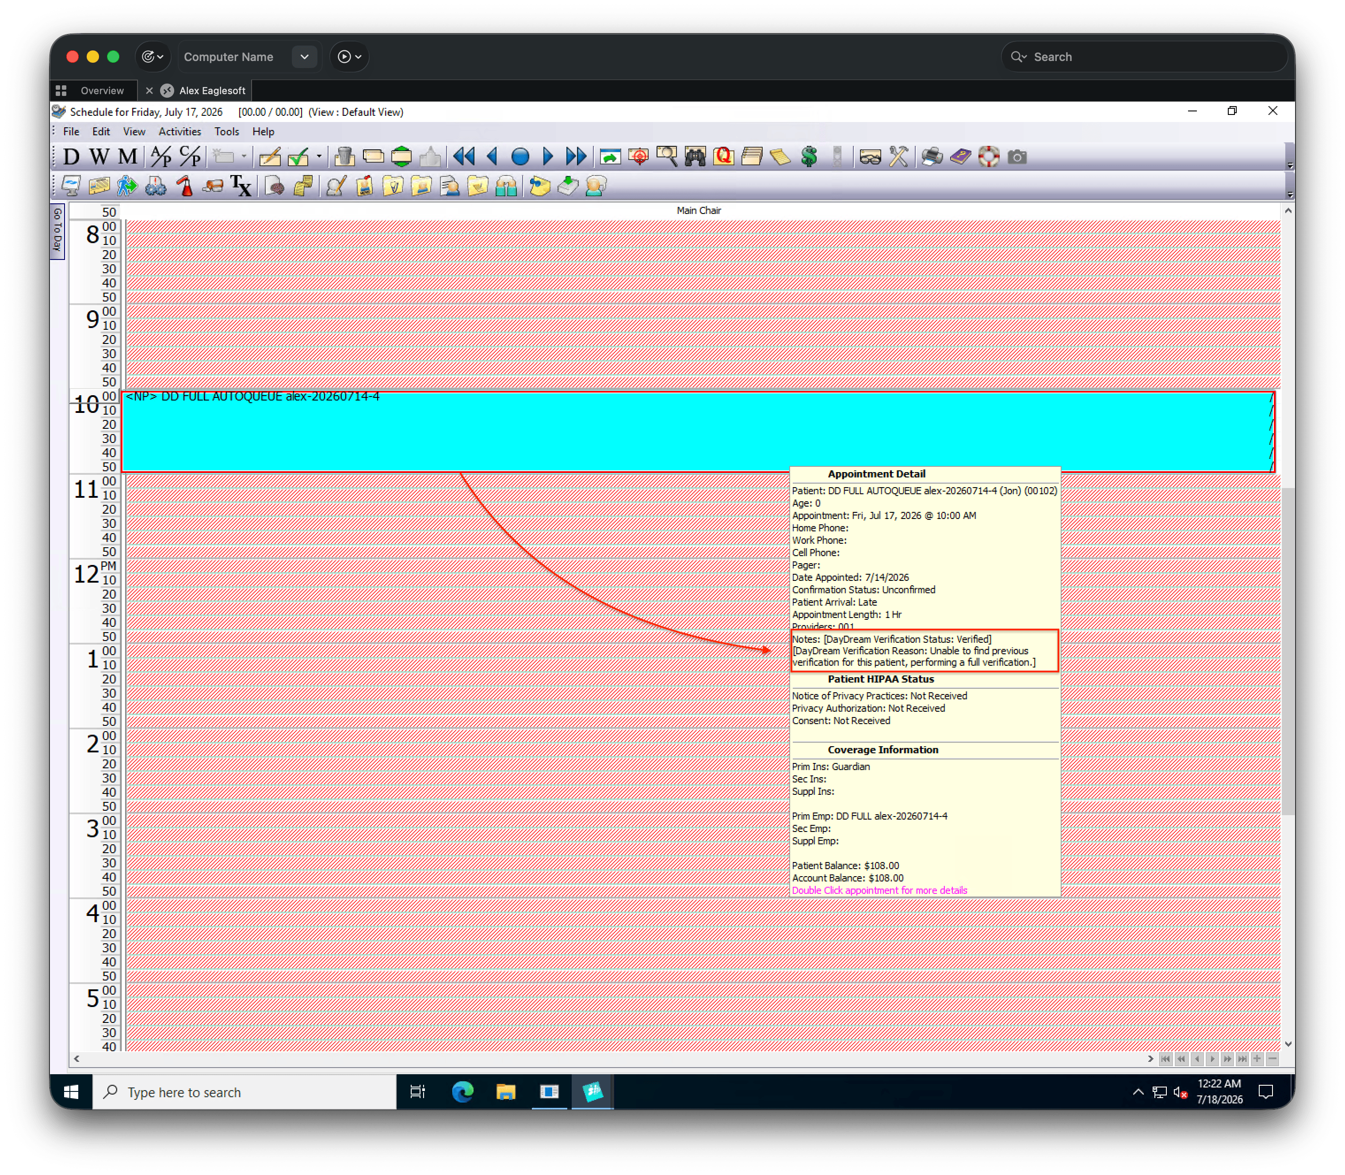This screenshot has height=1175, width=1345.
Task: Select the DD FULL AUTOQUEUE appointment block
Action: click(699, 431)
